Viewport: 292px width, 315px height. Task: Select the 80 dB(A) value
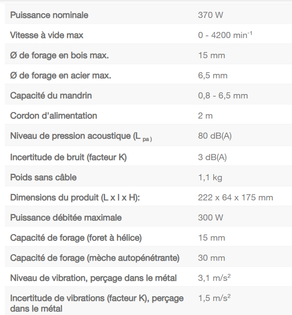[x=215, y=136]
